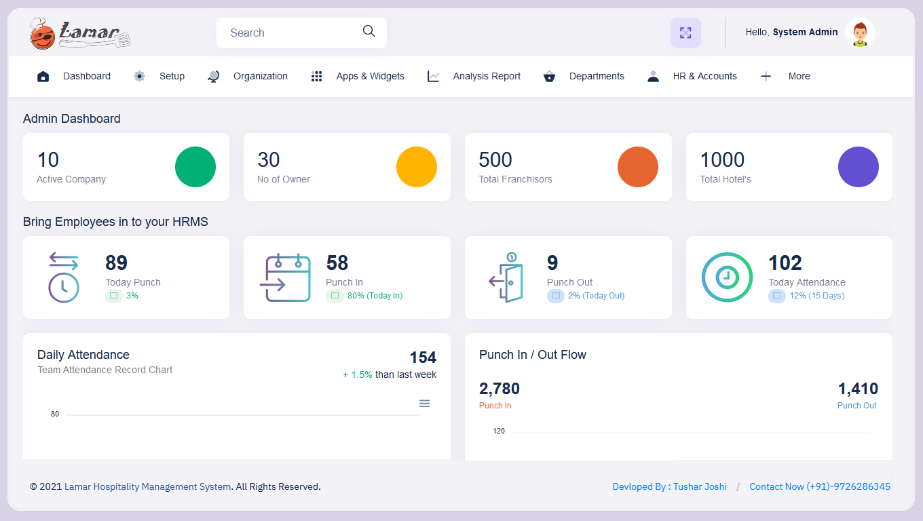Expand the More menu

pos(799,77)
